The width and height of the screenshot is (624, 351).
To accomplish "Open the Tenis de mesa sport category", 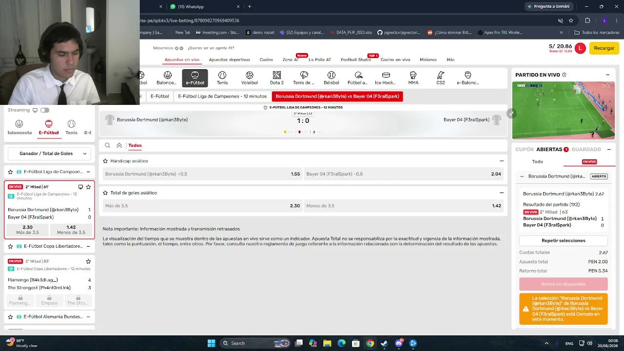I will 304,78.
